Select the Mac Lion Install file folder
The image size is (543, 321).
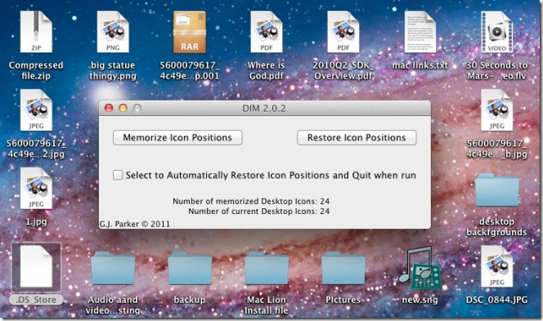click(267, 269)
